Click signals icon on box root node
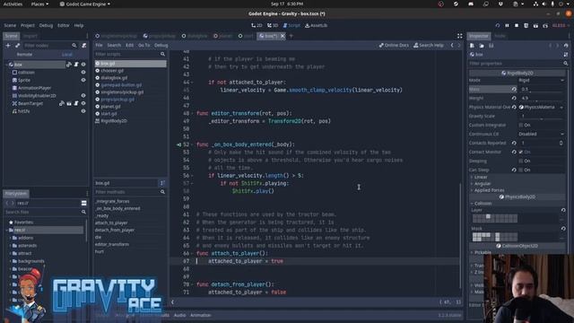The height and width of the screenshot is (323, 574). tap(69, 65)
